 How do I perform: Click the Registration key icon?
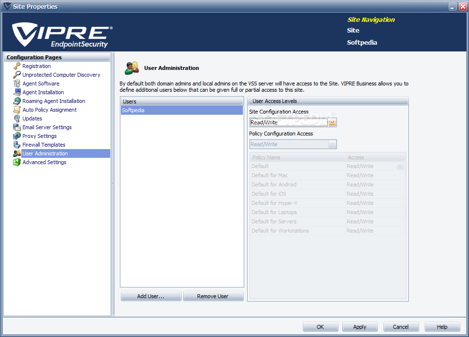coord(17,66)
